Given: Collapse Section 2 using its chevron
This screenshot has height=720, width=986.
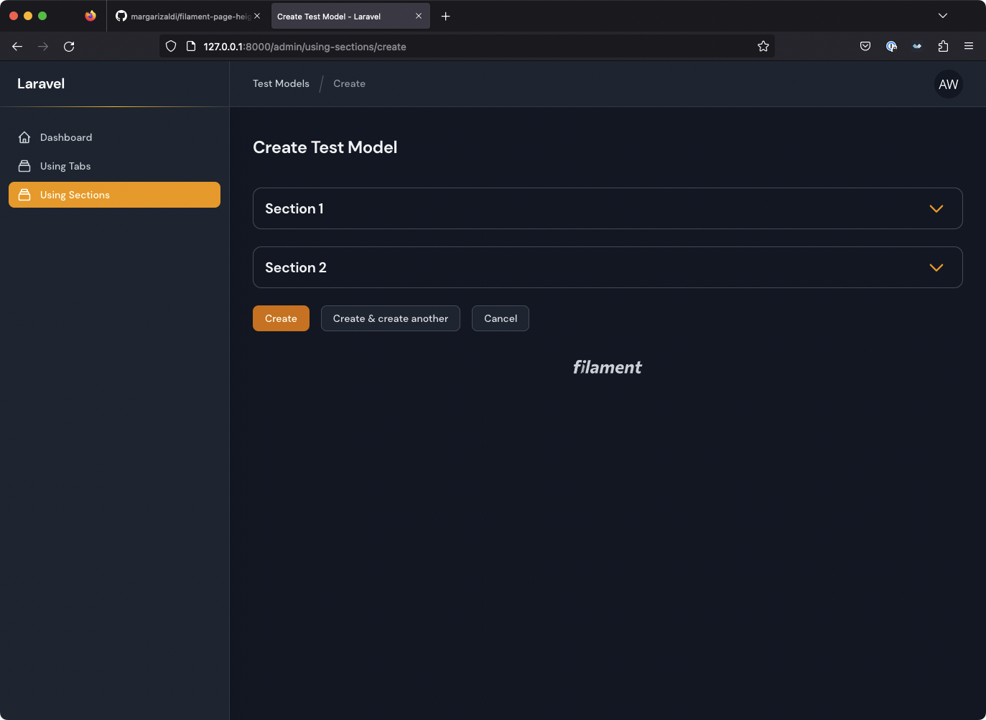Looking at the screenshot, I should click(x=936, y=267).
